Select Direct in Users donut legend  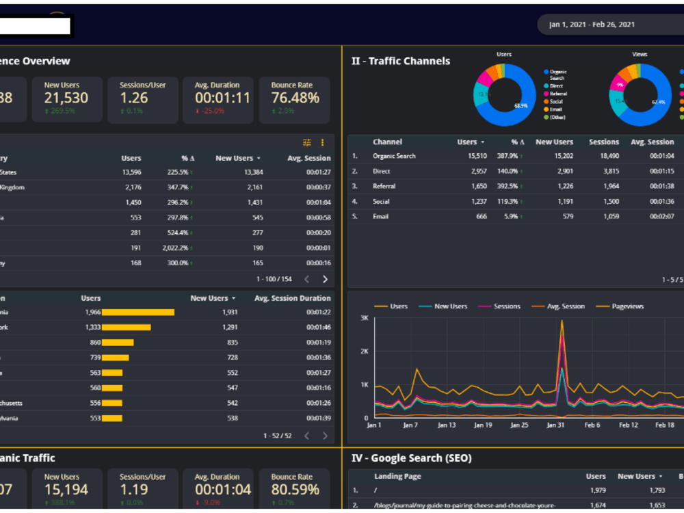[553, 86]
